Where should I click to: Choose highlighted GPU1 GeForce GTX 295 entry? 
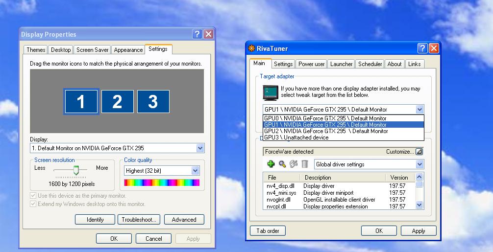[344, 125]
